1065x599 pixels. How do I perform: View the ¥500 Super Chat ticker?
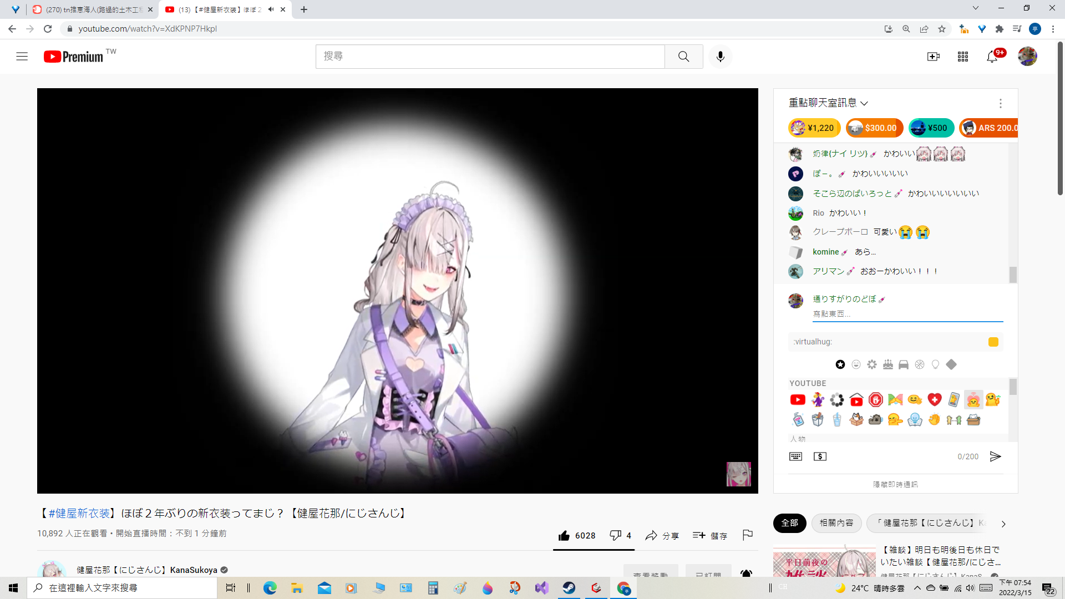pyautogui.click(x=931, y=128)
